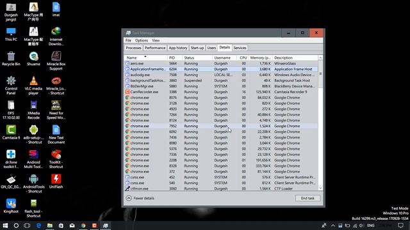Switch to the Users tab
410x230 pixels.
click(211, 48)
